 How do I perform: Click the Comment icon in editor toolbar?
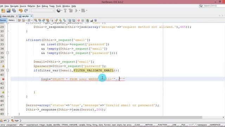click(91, 20)
